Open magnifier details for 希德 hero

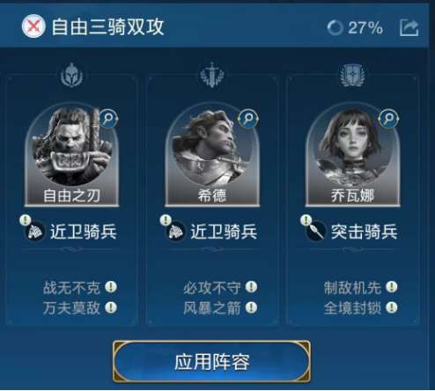tap(248, 118)
